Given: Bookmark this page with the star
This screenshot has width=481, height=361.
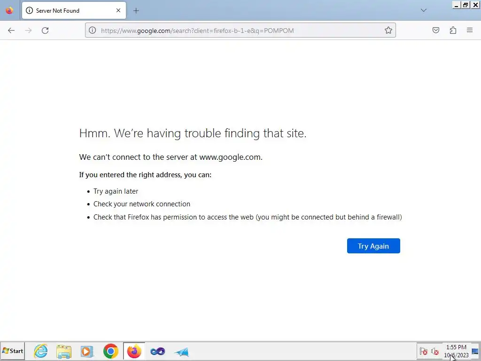Looking at the screenshot, I should [388, 31].
